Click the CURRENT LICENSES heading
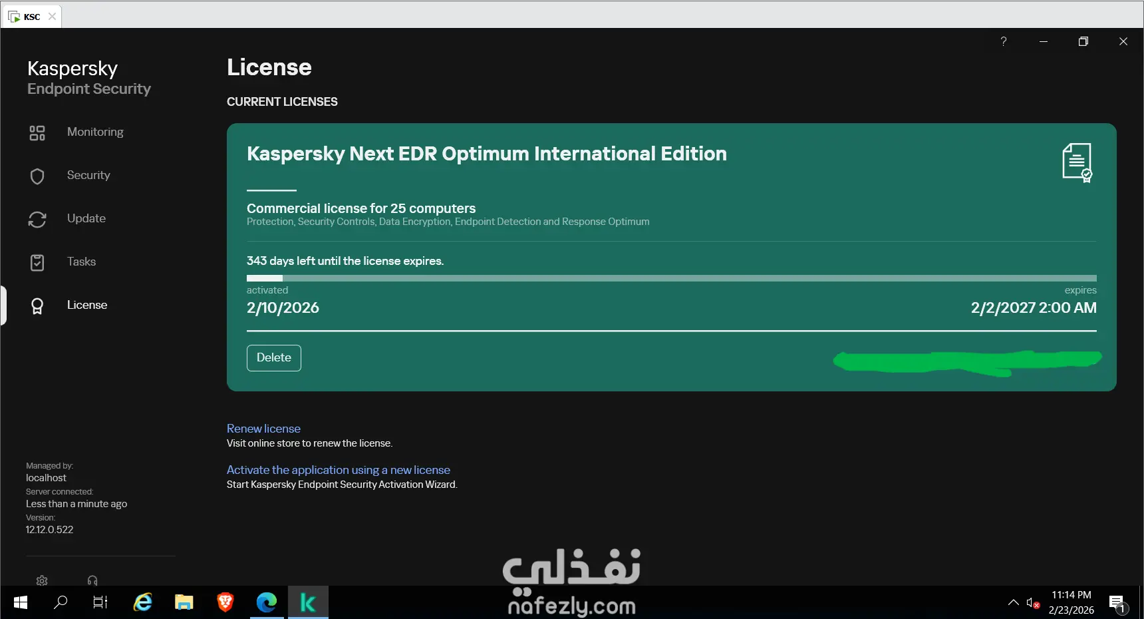 [x=282, y=102]
